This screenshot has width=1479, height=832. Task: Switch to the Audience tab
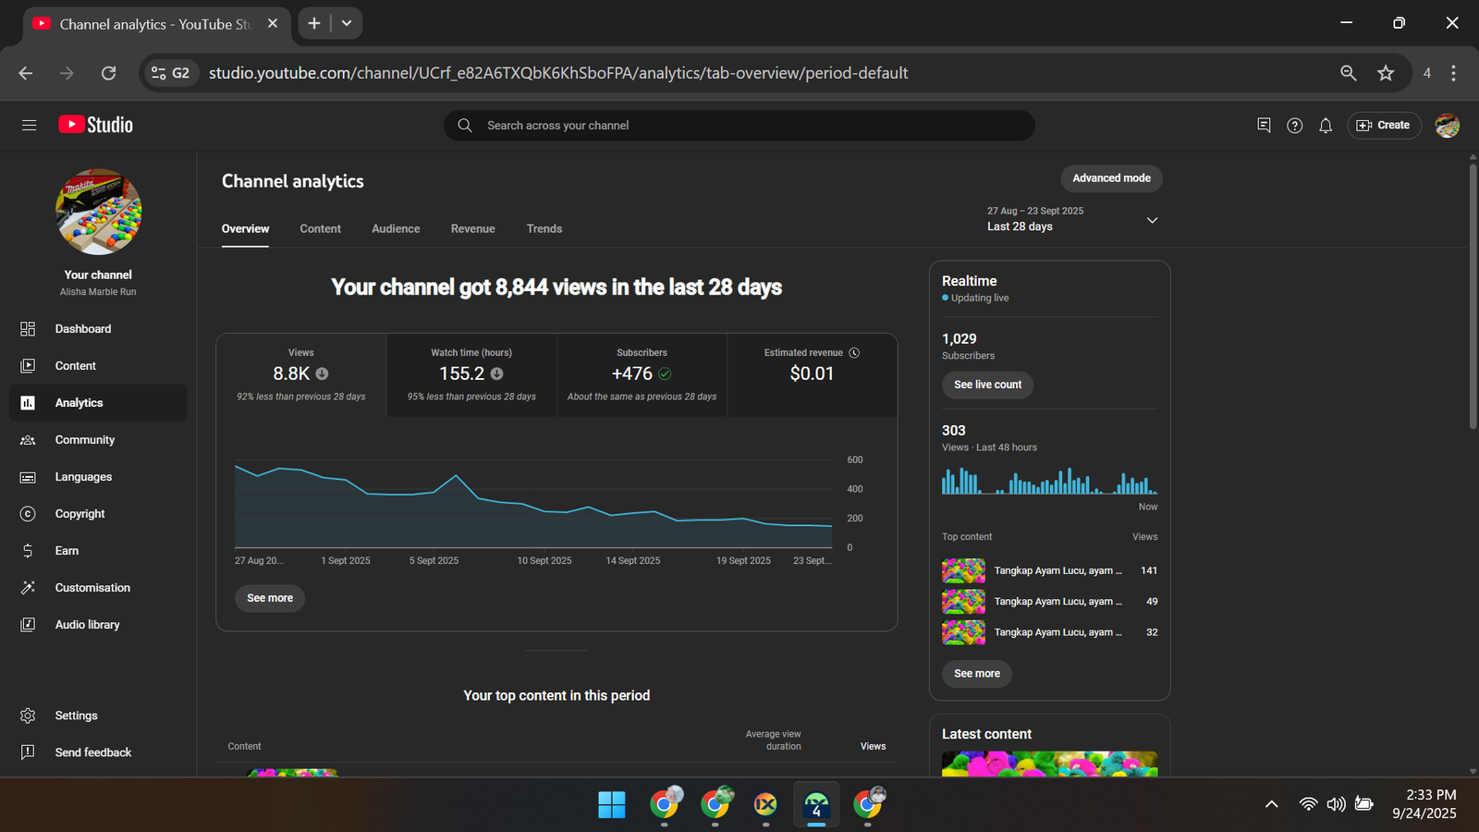(x=396, y=229)
